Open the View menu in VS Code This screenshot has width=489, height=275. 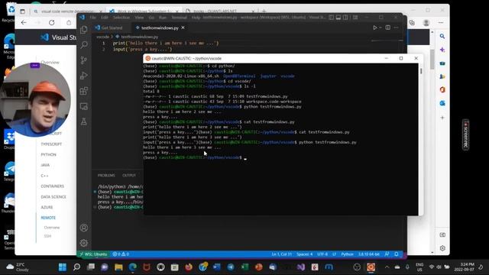139,18
